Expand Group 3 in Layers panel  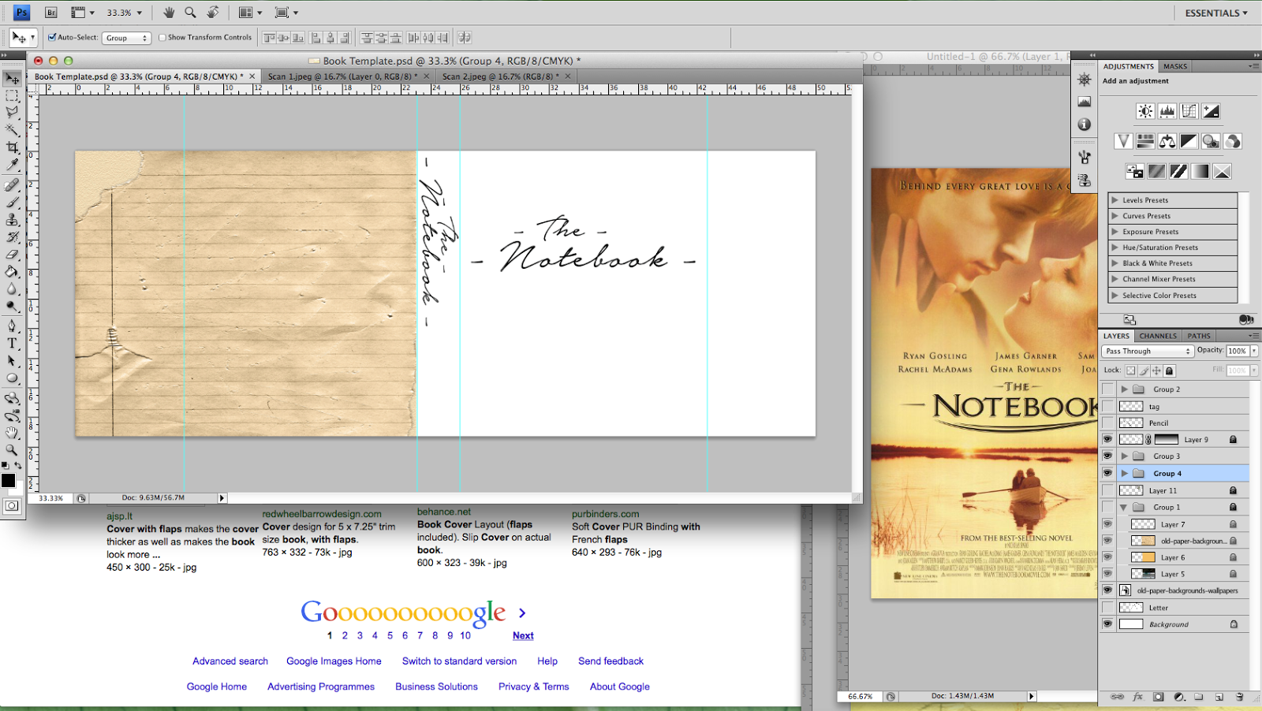tap(1124, 456)
